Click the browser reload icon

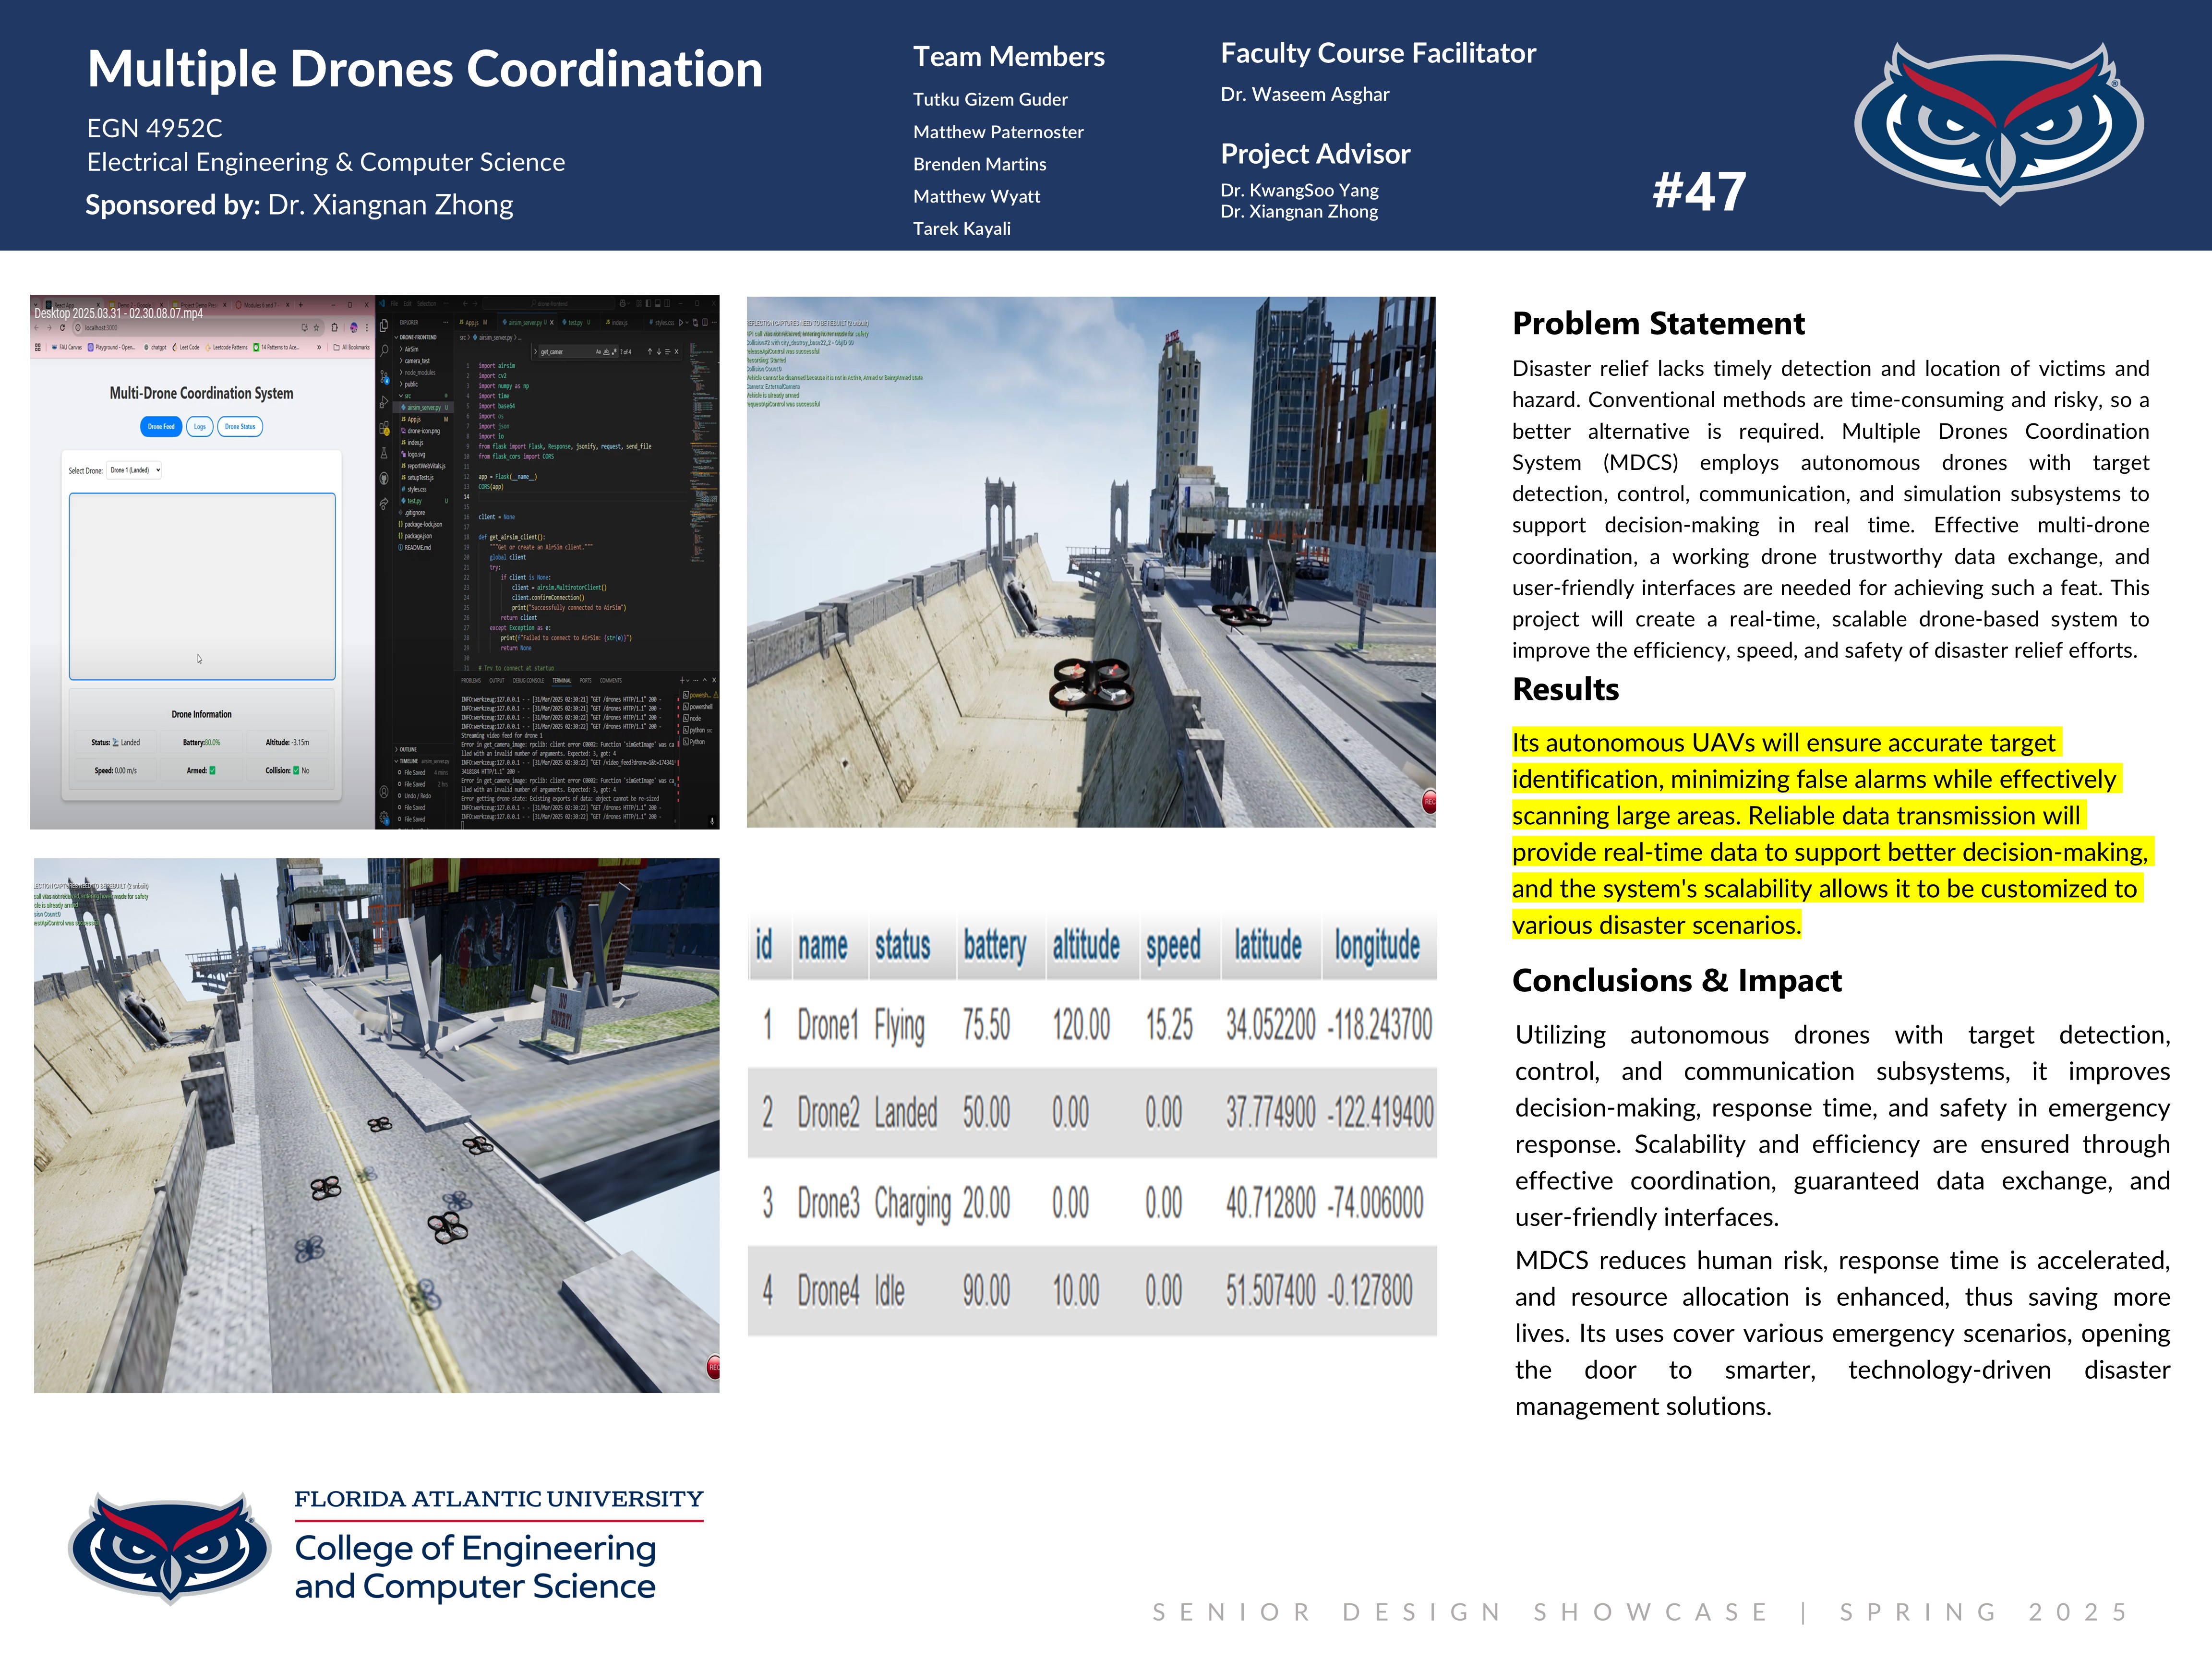(62, 327)
